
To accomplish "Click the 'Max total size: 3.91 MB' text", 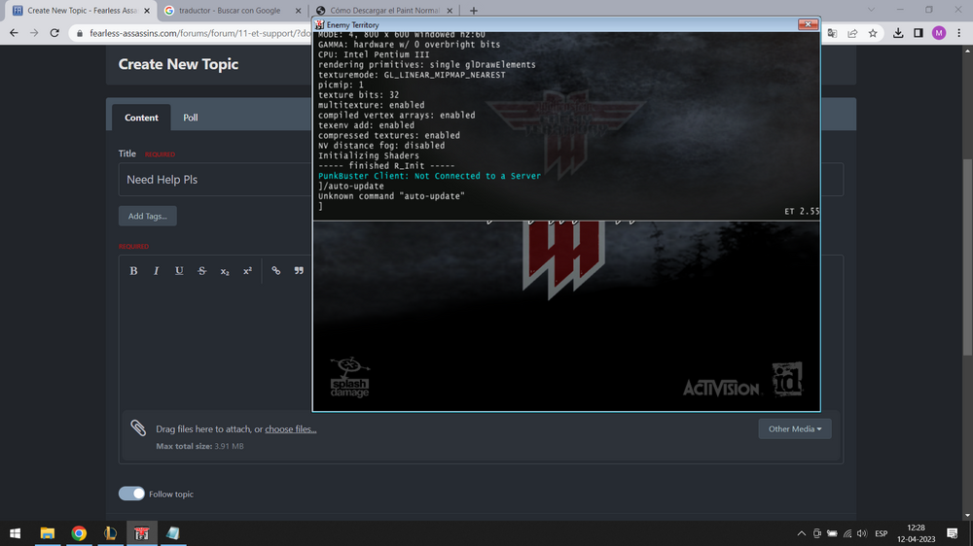I will pos(199,446).
